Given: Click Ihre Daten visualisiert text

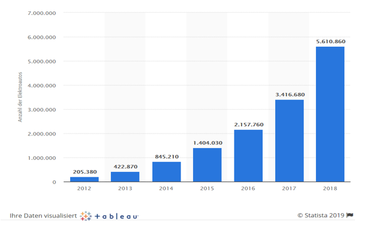Looking at the screenshot, I should click(43, 216).
